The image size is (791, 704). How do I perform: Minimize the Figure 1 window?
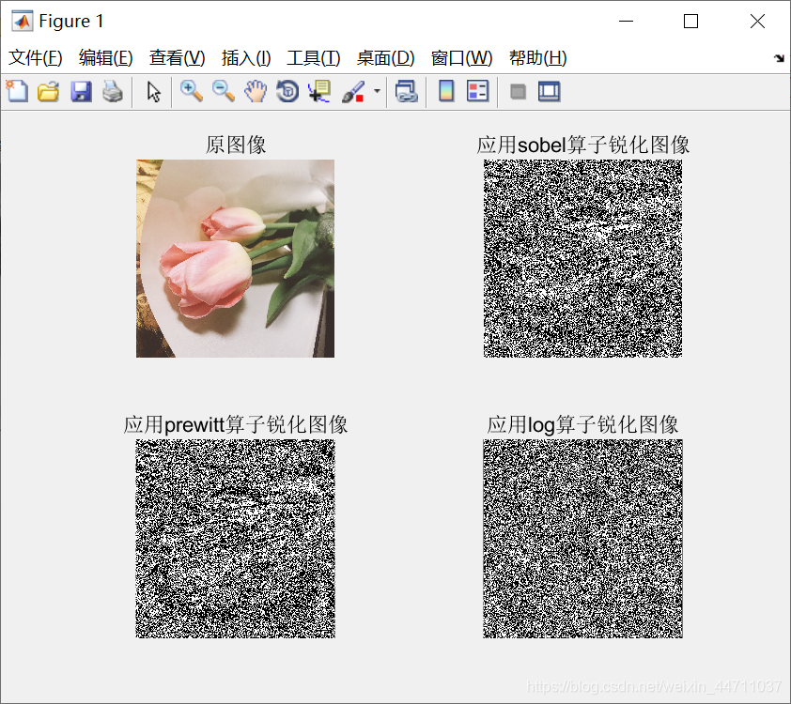tap(626, 22)
